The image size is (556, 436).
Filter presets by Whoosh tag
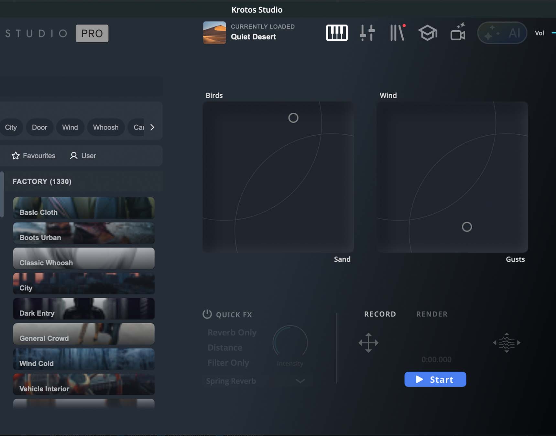click(106, 127)
